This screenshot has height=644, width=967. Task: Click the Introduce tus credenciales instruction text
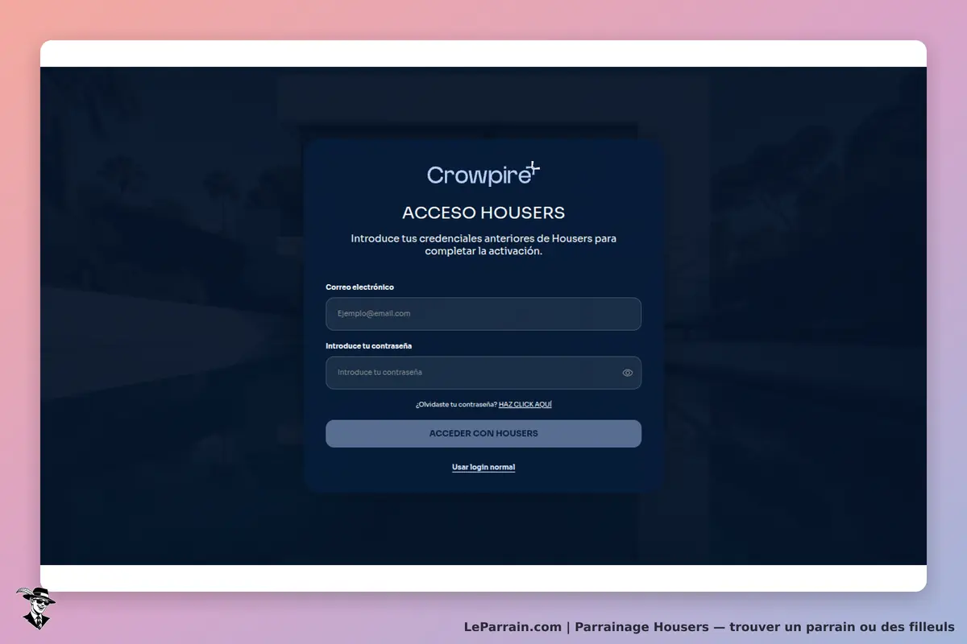(x=483, y=245)
